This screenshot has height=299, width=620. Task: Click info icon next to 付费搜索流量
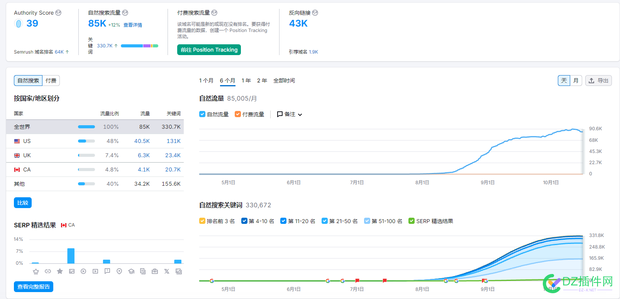coord(214,13)
